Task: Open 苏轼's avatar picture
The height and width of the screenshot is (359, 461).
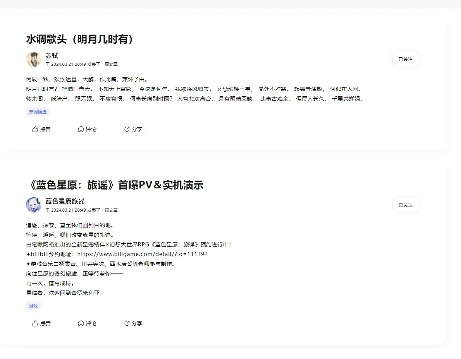Action: tap(34, 59)
